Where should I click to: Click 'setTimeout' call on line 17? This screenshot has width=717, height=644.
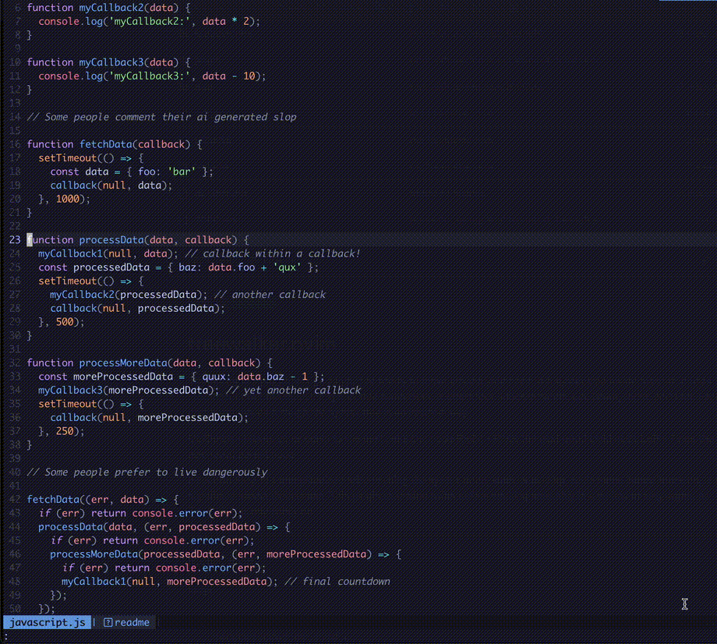click(68, 157)
